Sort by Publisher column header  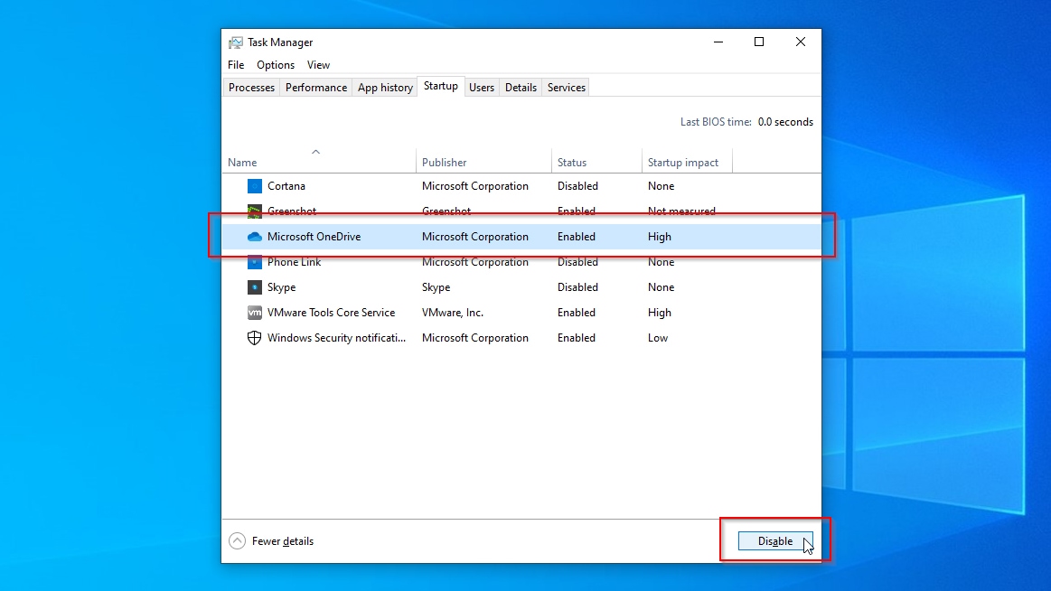[x=444, y=163]
